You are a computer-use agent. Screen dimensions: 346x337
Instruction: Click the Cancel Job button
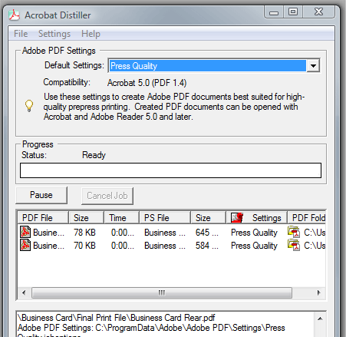pyautogui.click(x=107, y=196)
